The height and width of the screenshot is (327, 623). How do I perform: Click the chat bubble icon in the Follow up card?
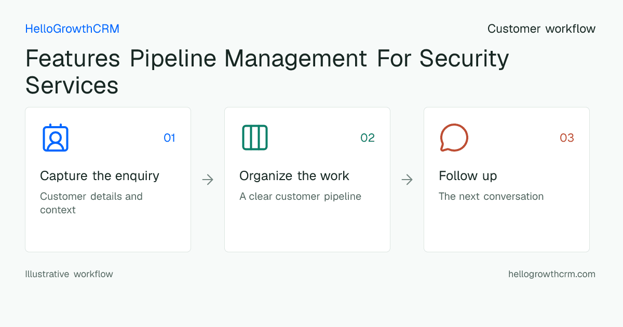click(454, 138)
